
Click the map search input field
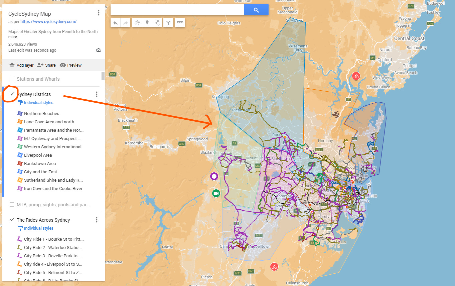click(x=177, y=10)
